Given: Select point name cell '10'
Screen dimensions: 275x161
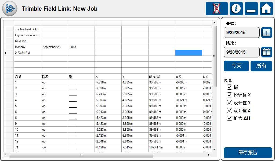Looking at the screenshot, I should pos(28,129).
